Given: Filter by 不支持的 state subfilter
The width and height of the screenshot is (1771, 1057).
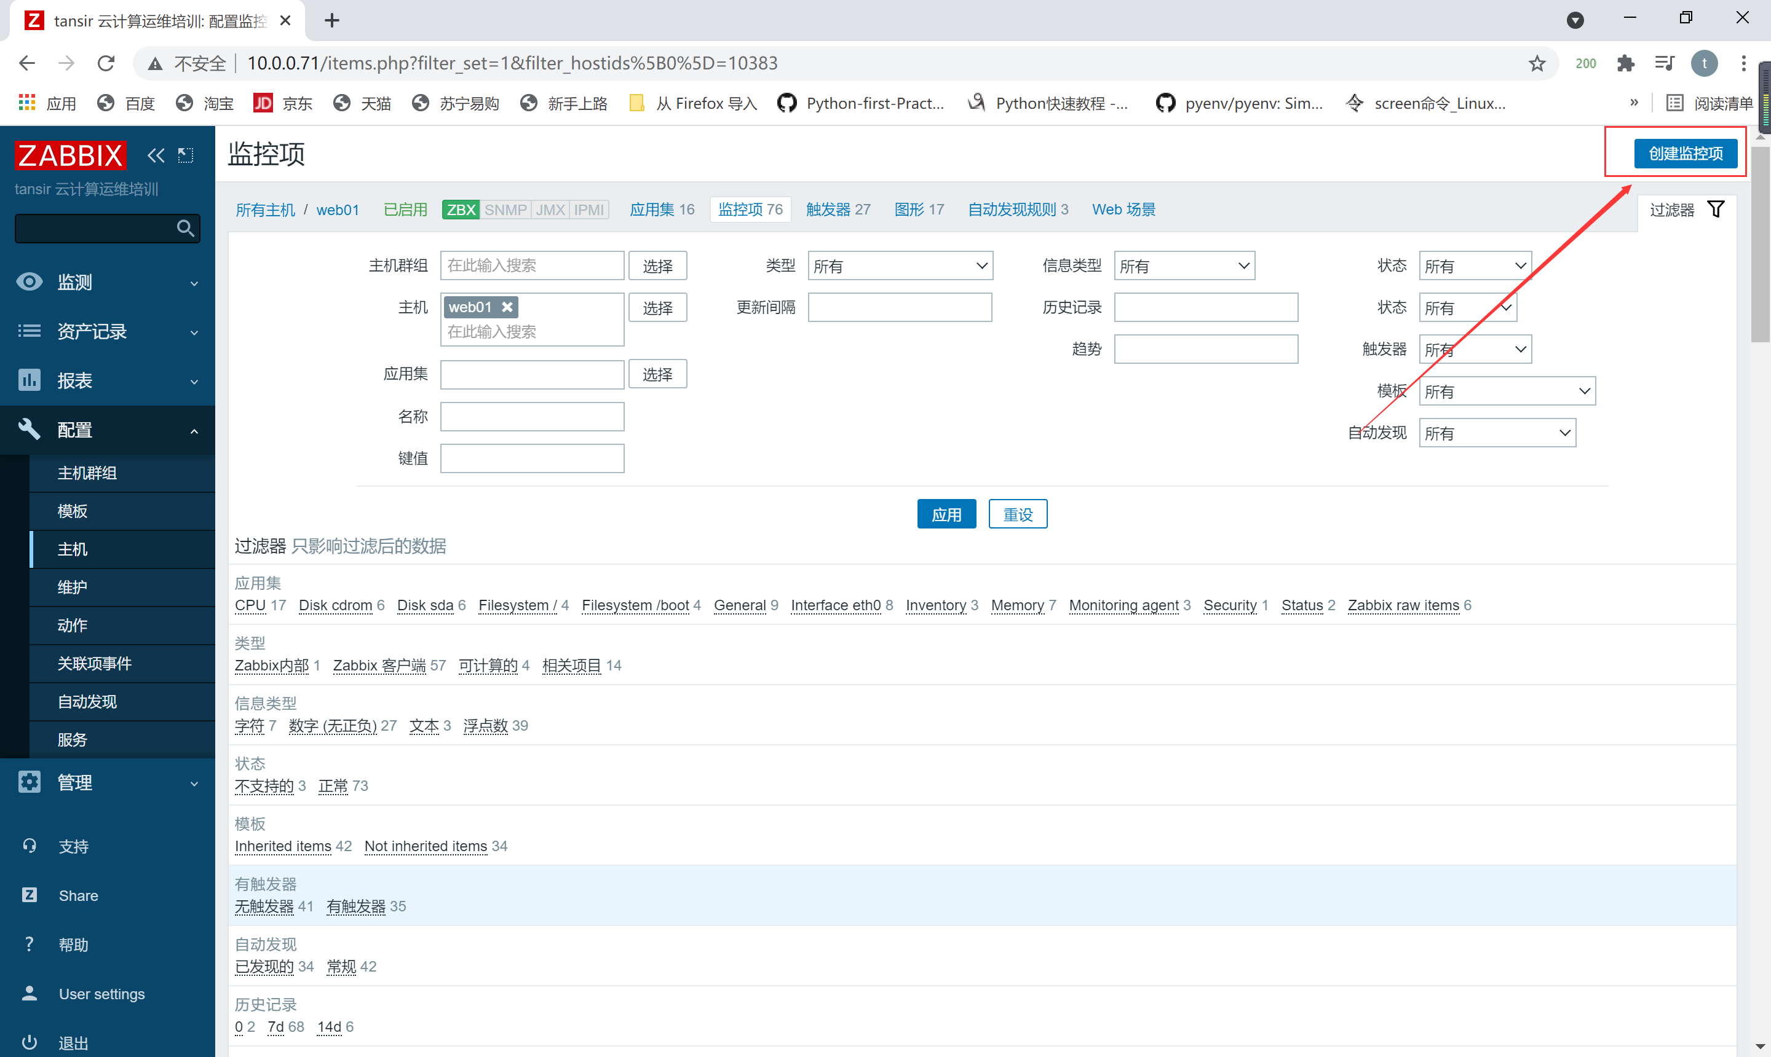Looking at the screenshot, I should (264, 785).
